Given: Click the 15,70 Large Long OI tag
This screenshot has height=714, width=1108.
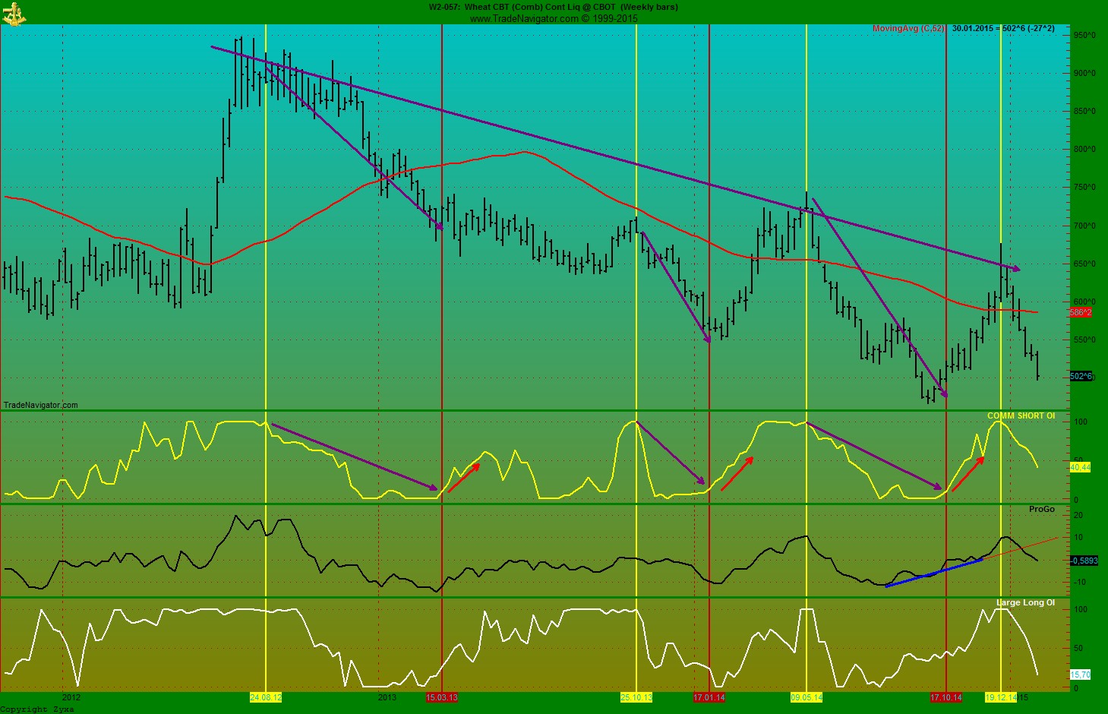Looking at the screenshot, I should [1079, 675].
